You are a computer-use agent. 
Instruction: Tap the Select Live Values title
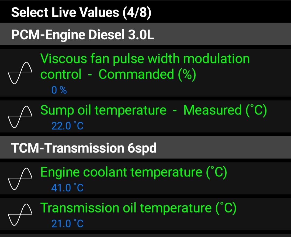65,13
